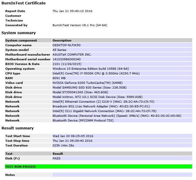
Task: Select RAM value '8091 MB'
Action: point(59,78)
